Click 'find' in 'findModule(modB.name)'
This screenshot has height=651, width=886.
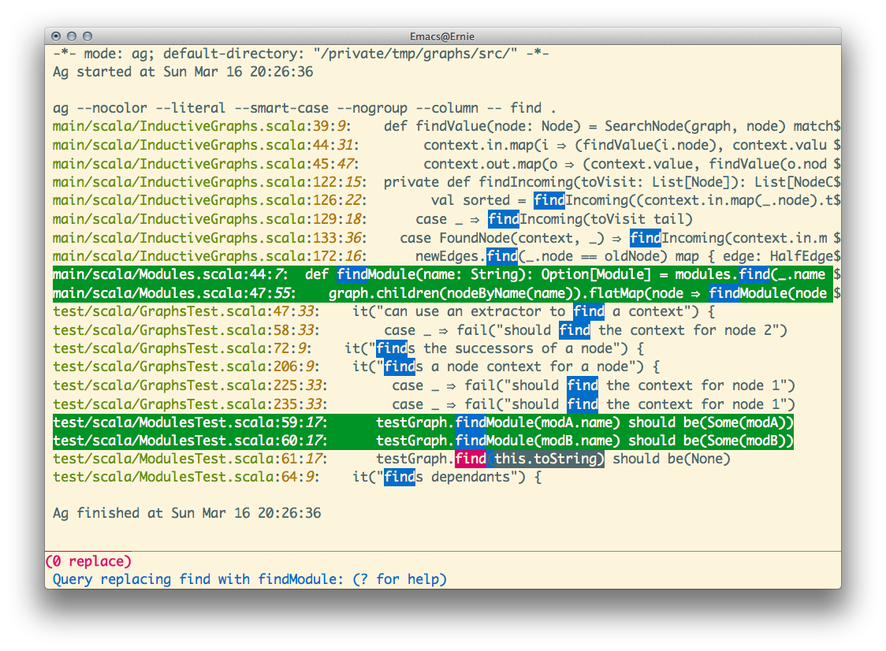[x=470, y=441]
